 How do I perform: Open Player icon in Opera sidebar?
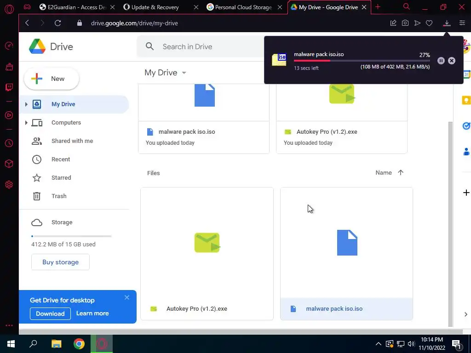pyautogui.click(x=9, y=115)
